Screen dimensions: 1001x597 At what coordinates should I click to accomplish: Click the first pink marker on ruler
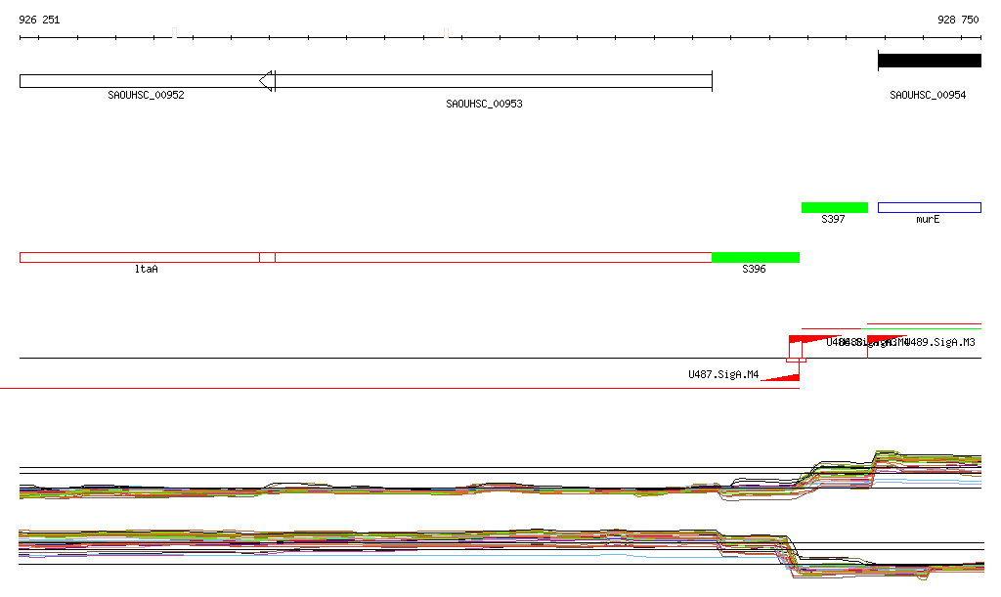(174, 32)
